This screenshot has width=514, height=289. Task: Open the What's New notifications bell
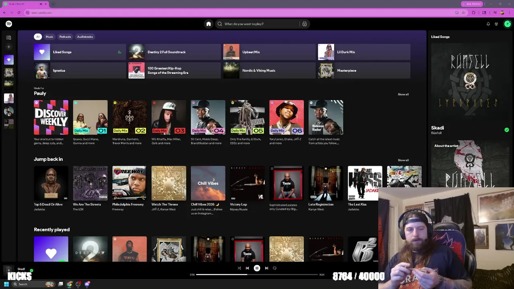488,24
